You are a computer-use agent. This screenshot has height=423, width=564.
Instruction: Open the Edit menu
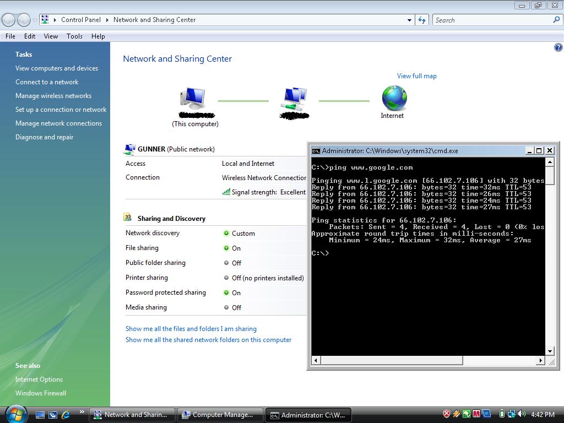click(30, 36)
